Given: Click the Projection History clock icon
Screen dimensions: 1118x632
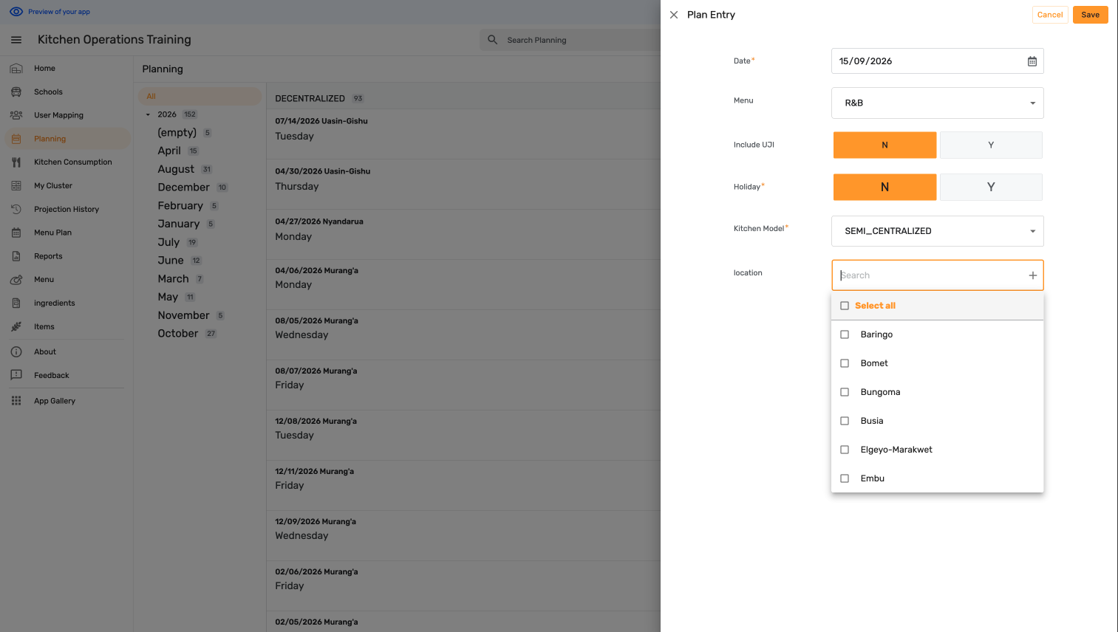Looking at the screenshot, I should (16, 210).
